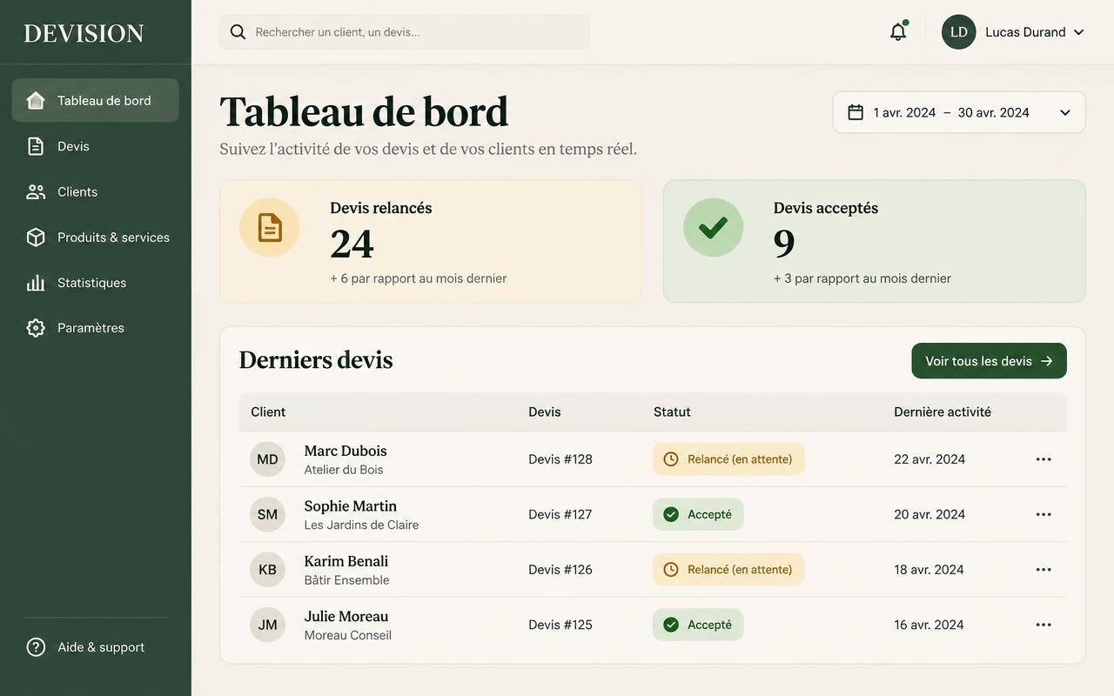
Task: Click the green checkmark icon in Devis acceptés
Action: (x=713, y=228)
